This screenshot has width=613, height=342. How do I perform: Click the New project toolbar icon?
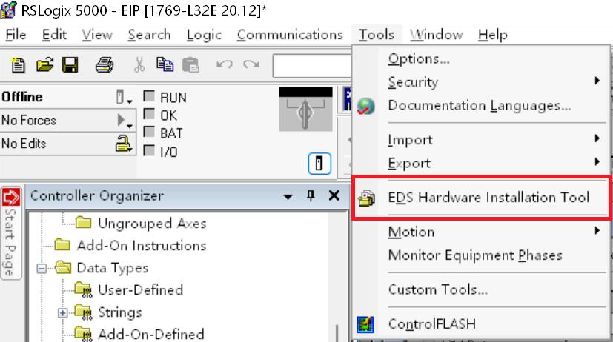(x=18, y=65)
